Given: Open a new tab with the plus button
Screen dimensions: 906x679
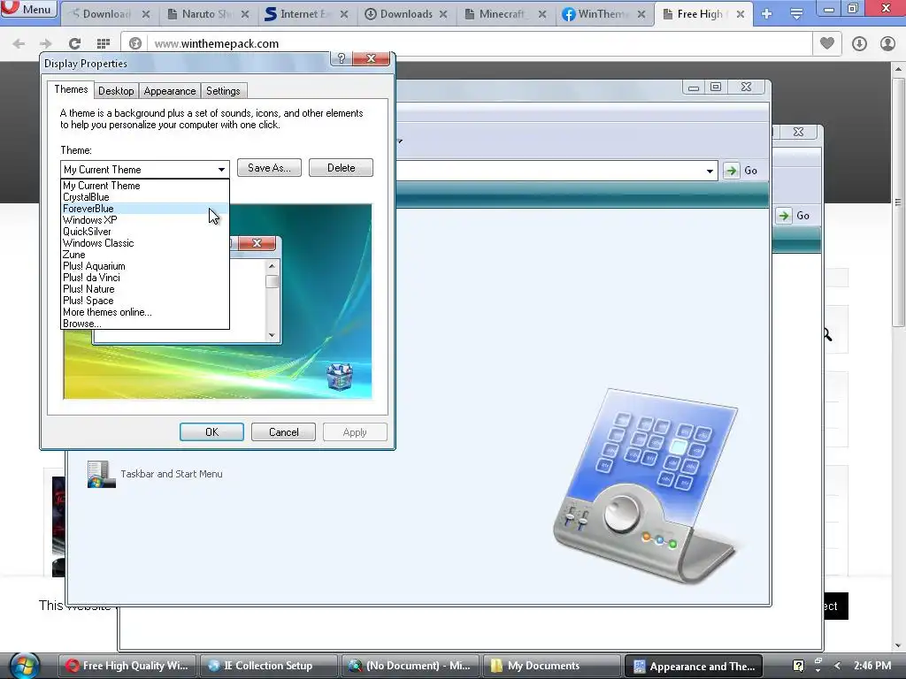Looking at the screenshot, I should 767,14.
